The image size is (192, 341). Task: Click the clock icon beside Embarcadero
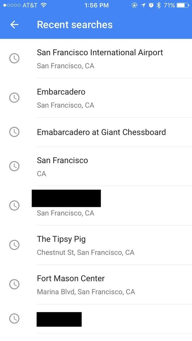[x=14, y=98]
